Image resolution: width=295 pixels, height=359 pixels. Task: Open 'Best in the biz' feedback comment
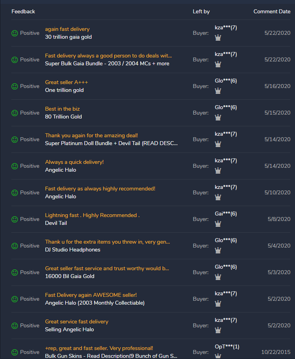62,109
